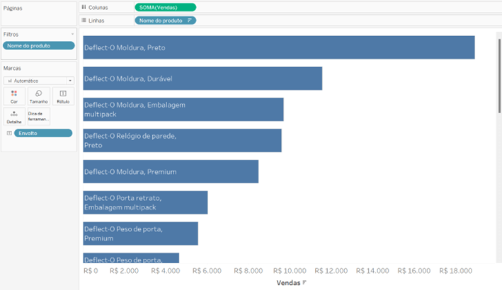Click the R$ 10.000 axis label
Image resolution: width=502 pixels, height=290 pixels.
point(290,271)
